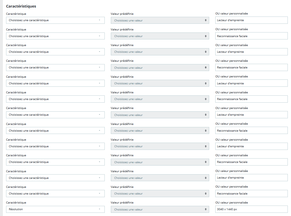Click the second Lecteur d'empreinte custom value field
Image resolution: width=291 pixels, height=216 pixels.
252,52
